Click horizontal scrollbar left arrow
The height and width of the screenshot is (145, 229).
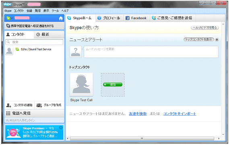(68, 139)
